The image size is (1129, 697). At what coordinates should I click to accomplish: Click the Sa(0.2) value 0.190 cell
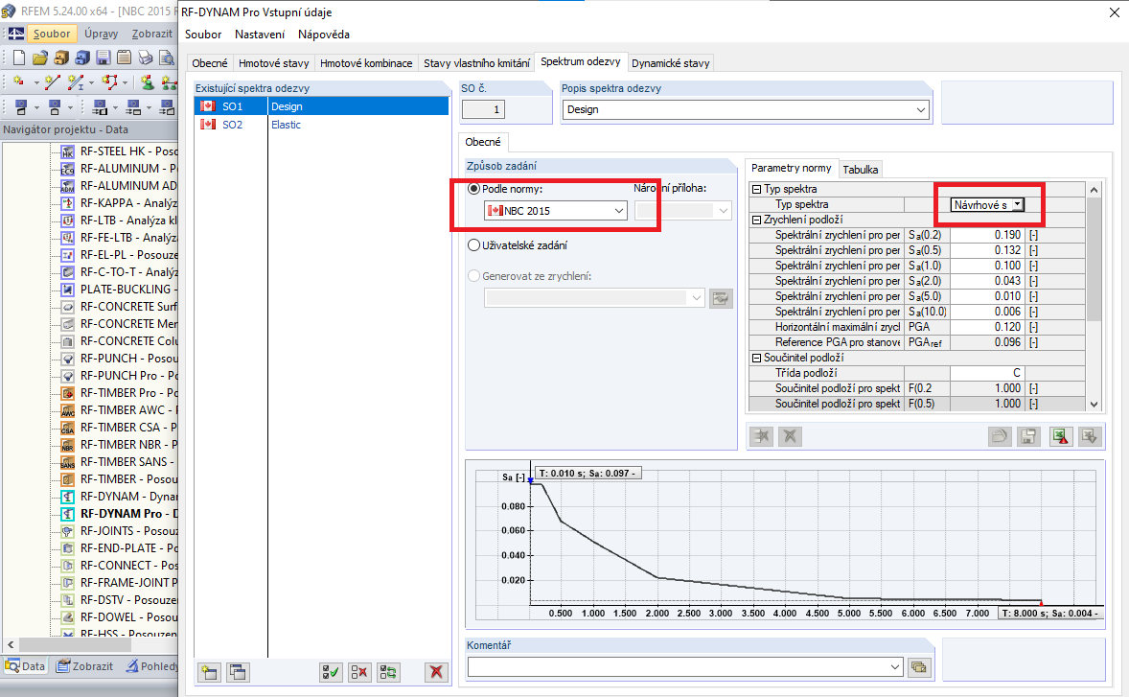pos(986,236)
